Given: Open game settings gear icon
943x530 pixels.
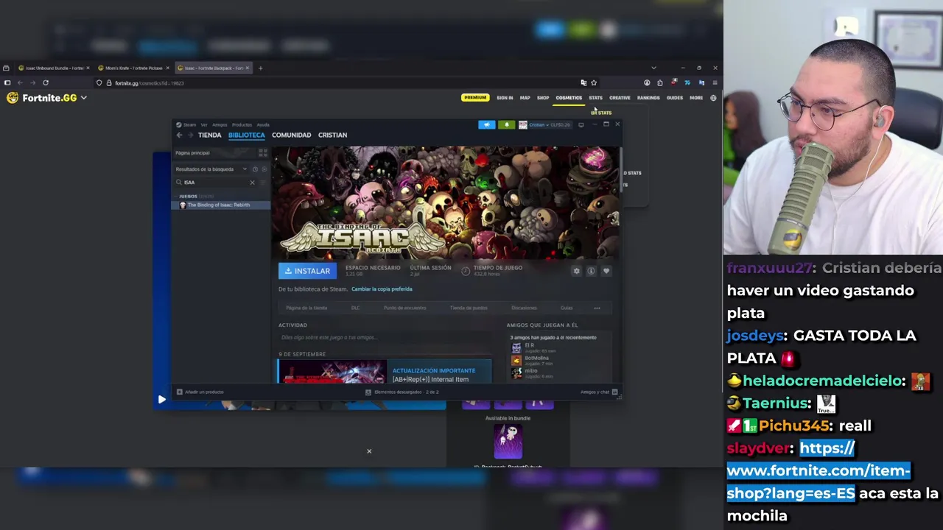Looking at the screenshot, I should 576,271.
